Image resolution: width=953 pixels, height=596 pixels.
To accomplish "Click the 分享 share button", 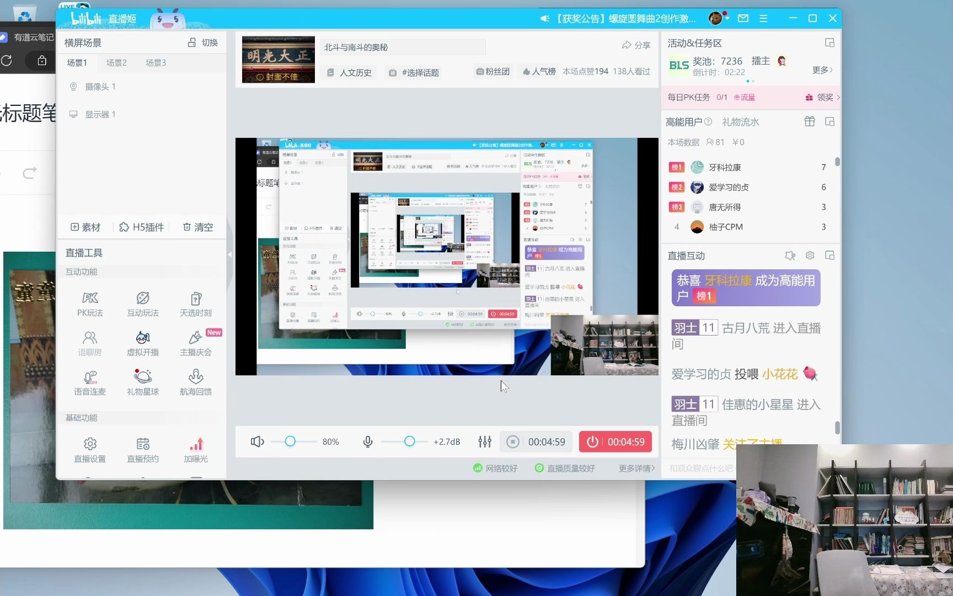I will 636,45.
